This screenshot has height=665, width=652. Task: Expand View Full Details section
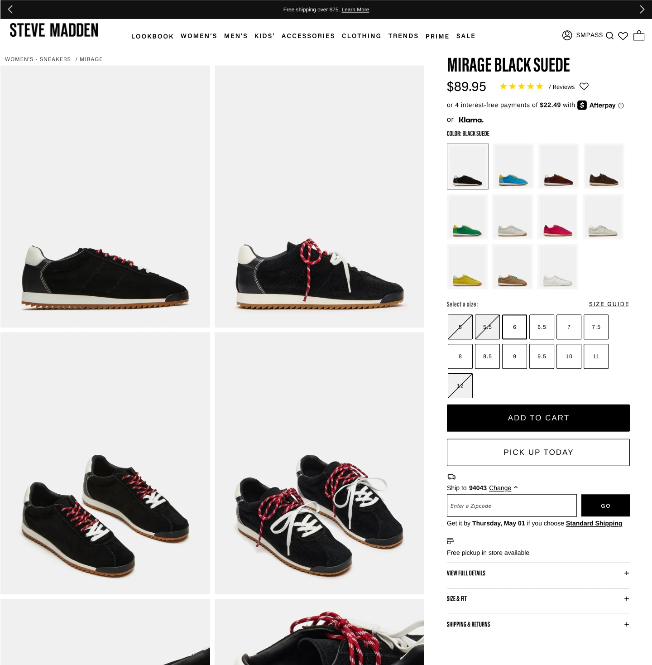[538, 573]
